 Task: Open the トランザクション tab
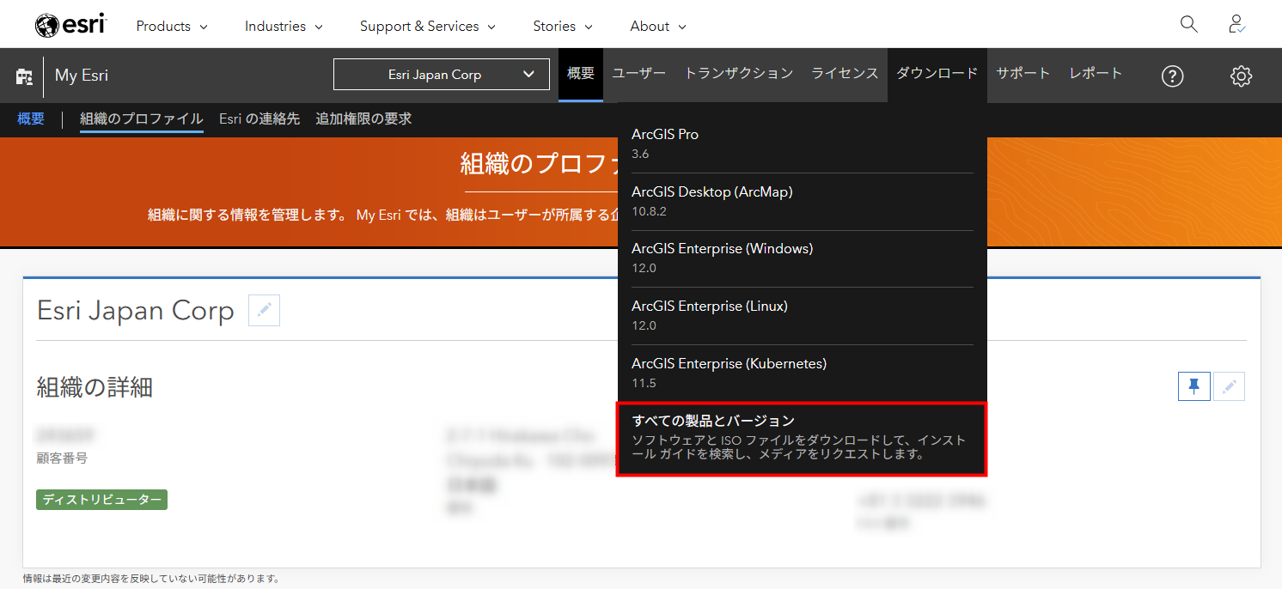click(738, 73)
